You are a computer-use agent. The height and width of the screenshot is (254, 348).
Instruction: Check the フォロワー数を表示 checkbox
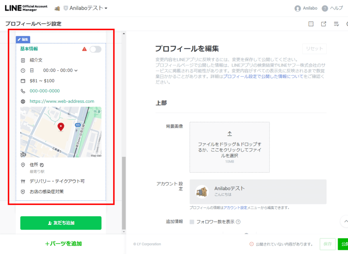(x=192, y=222)
